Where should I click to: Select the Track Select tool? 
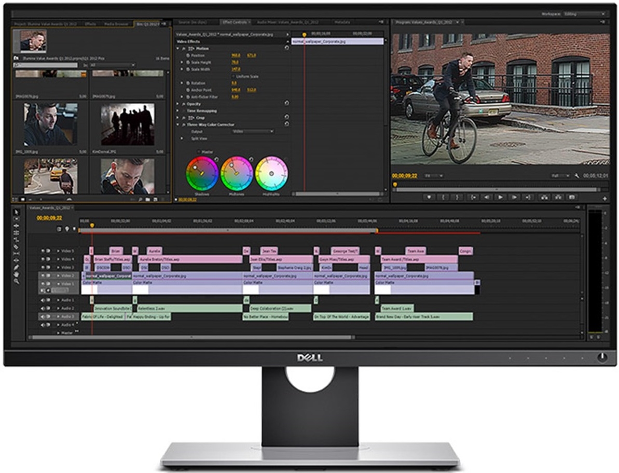pyautogui.click(x=16, y=219)
